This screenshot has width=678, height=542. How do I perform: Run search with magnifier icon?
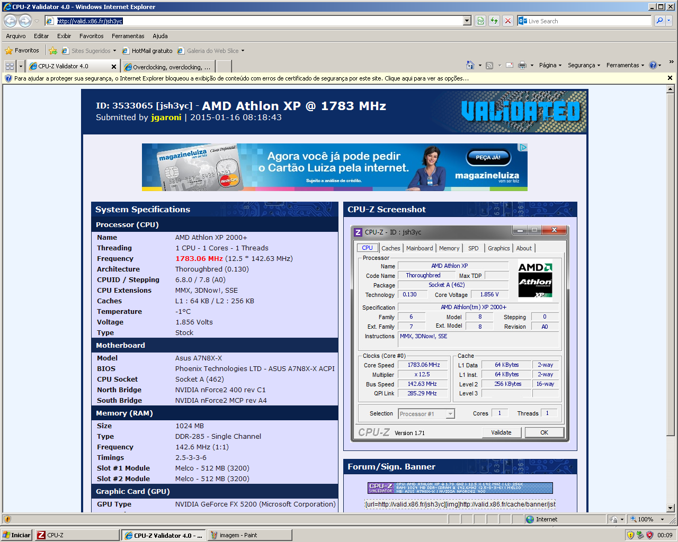[659, 21]
